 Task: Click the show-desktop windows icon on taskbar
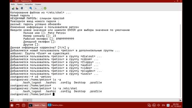18,105
